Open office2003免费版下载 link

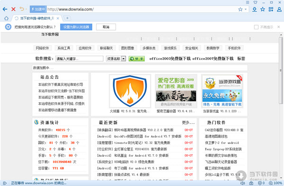[170, 59]
